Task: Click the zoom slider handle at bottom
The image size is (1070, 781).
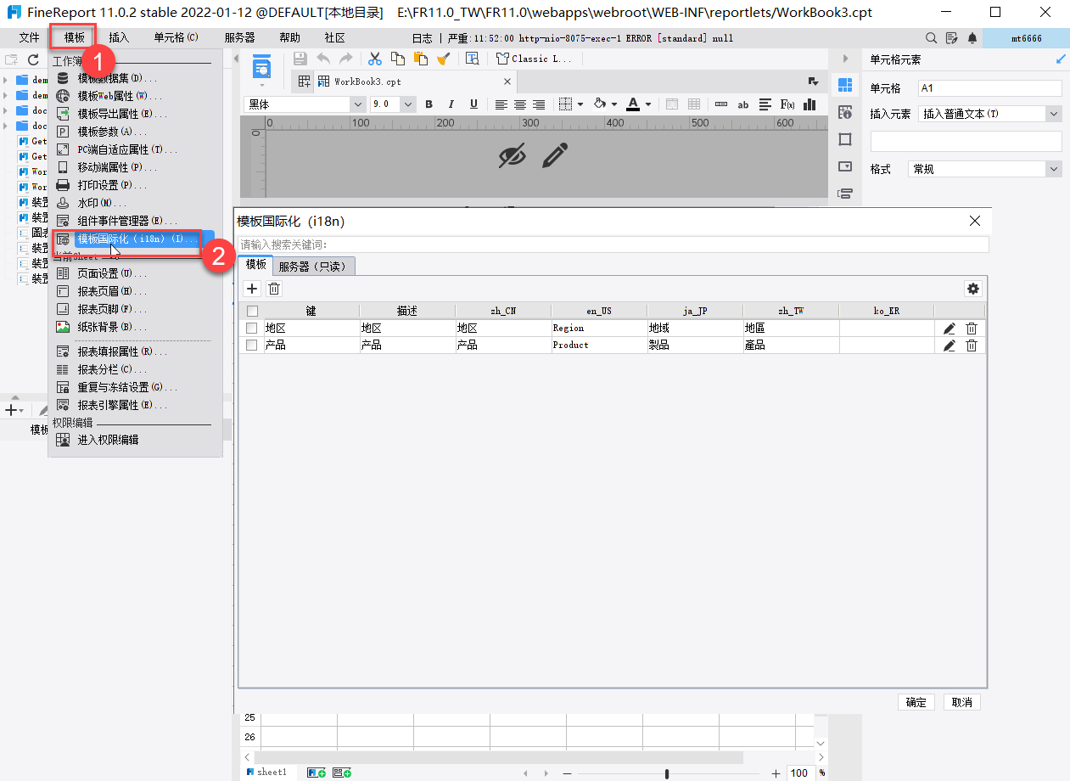Action: (x=667, y=773)
